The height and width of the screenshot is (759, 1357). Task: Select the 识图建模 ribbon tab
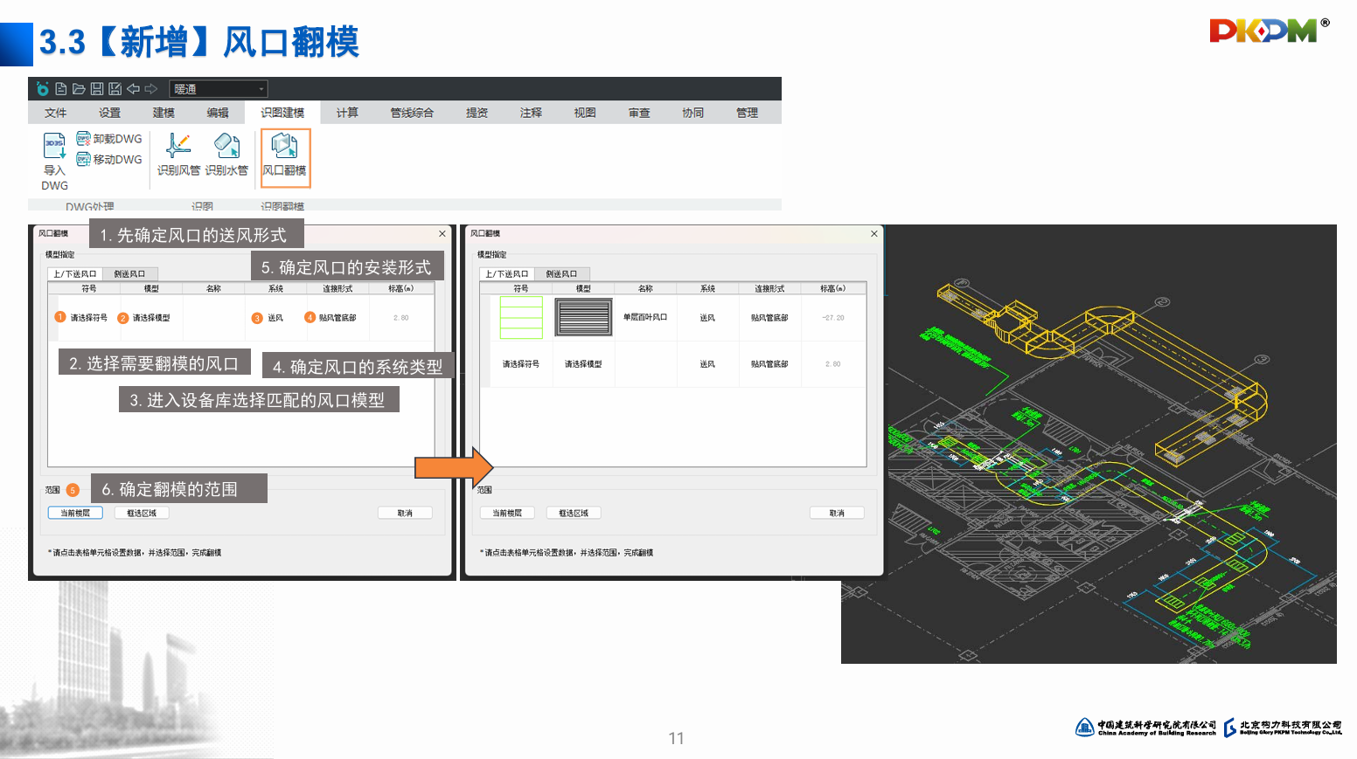[x=282, y=113]
